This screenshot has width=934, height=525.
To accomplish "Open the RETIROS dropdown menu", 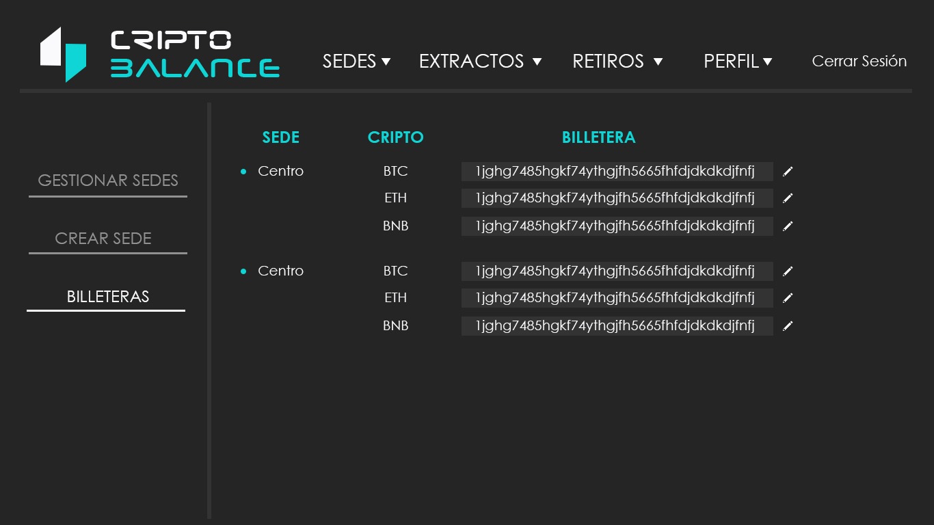I will 617,62.
